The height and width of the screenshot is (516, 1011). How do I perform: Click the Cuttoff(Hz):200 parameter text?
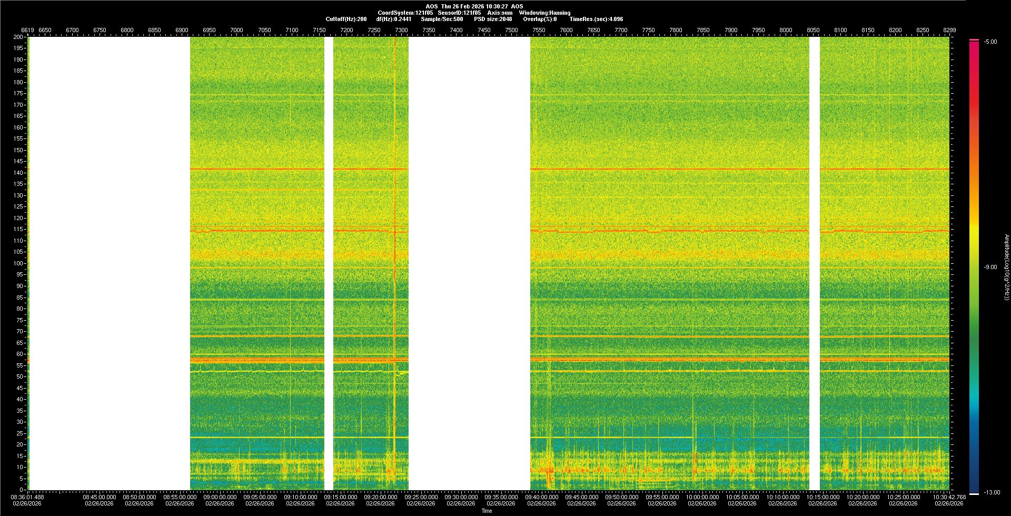coord(346,19)
